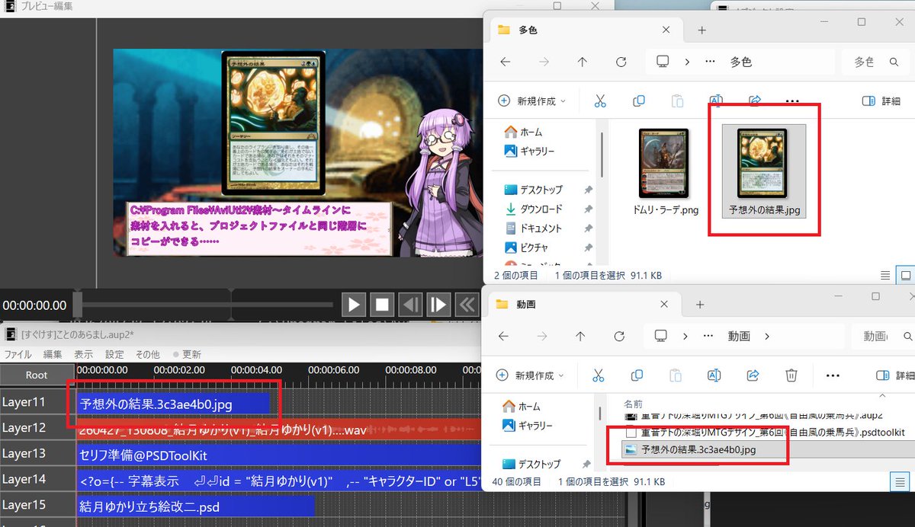
Task: Click the Root scene button
Action: point(37,375)
